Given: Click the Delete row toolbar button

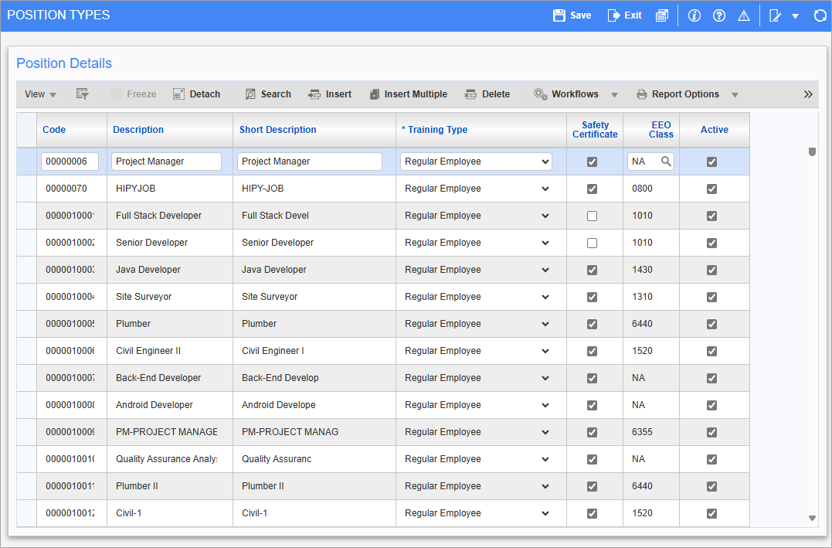Looking at the screenshot, I should (x=487, y=94).
